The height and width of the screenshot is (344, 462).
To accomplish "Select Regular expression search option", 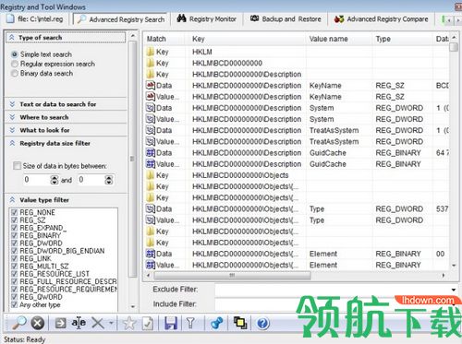I will coord(15,64).
